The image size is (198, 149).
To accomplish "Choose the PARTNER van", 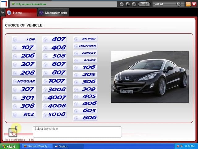I will coord(85,46).
